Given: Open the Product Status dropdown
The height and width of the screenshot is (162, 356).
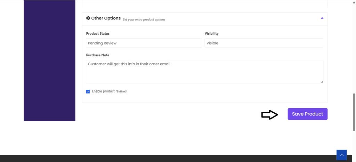Looking at the screenshot, I should (x=144, y=43).
